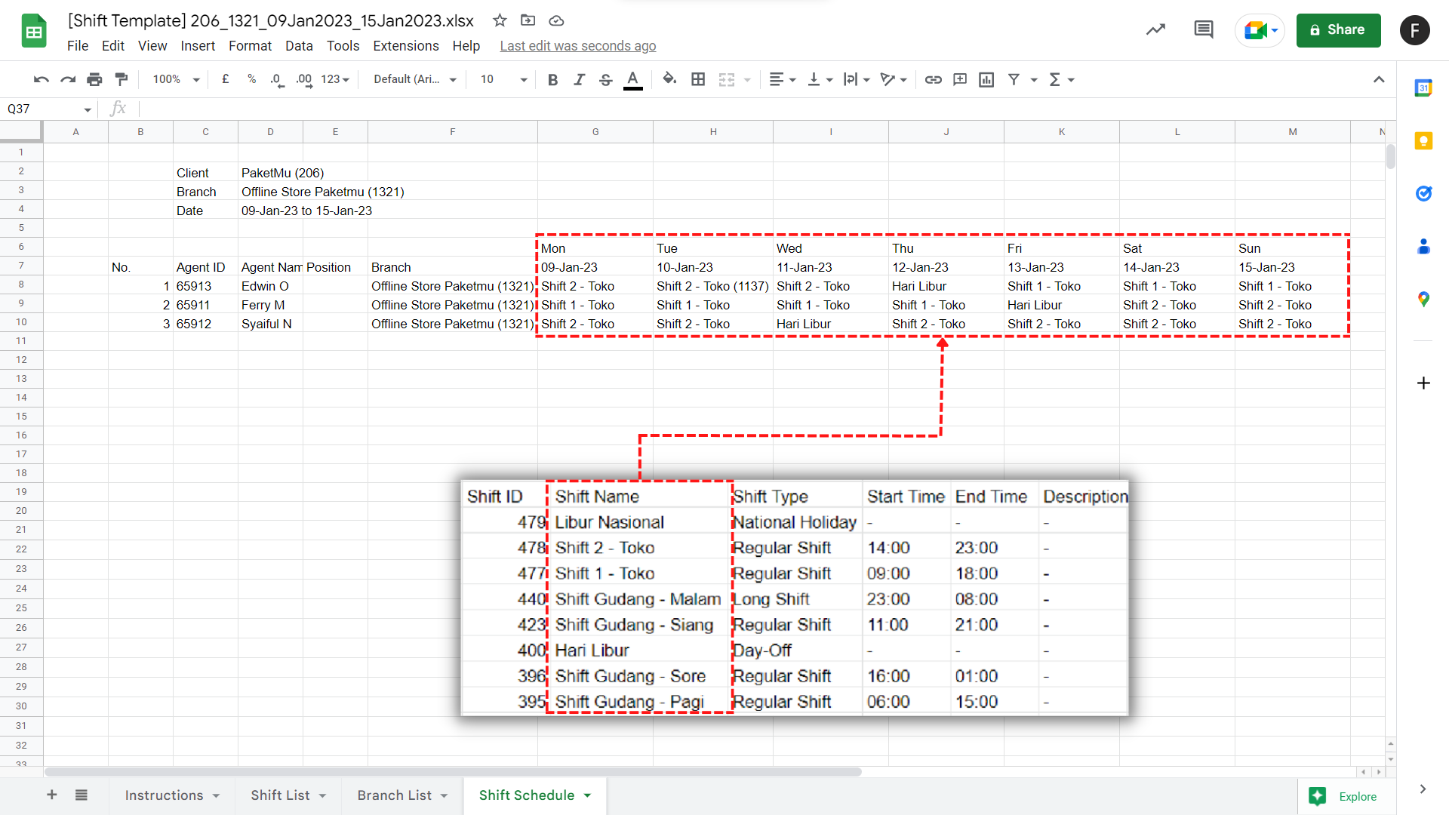Open the Borders tool
1449x815 pixels.
698,79
